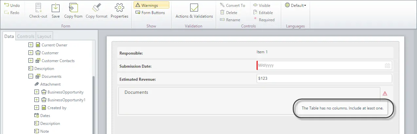Click Convert To control
Screen dimensions: 417x134
point(232,5)
